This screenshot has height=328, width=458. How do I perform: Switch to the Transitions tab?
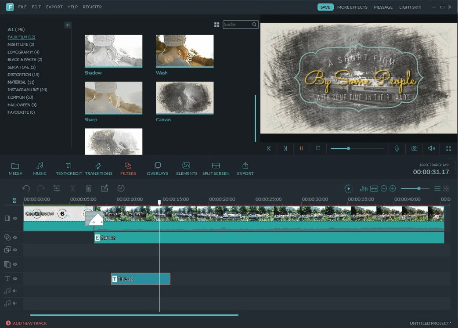[x=98, y=169]
